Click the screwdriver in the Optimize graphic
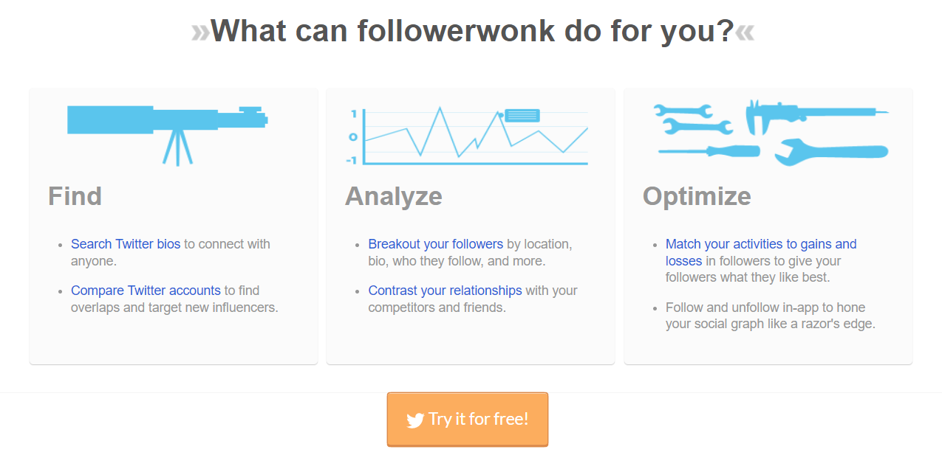942x455 pixels. pyautogui.click(x=708, y=150)
